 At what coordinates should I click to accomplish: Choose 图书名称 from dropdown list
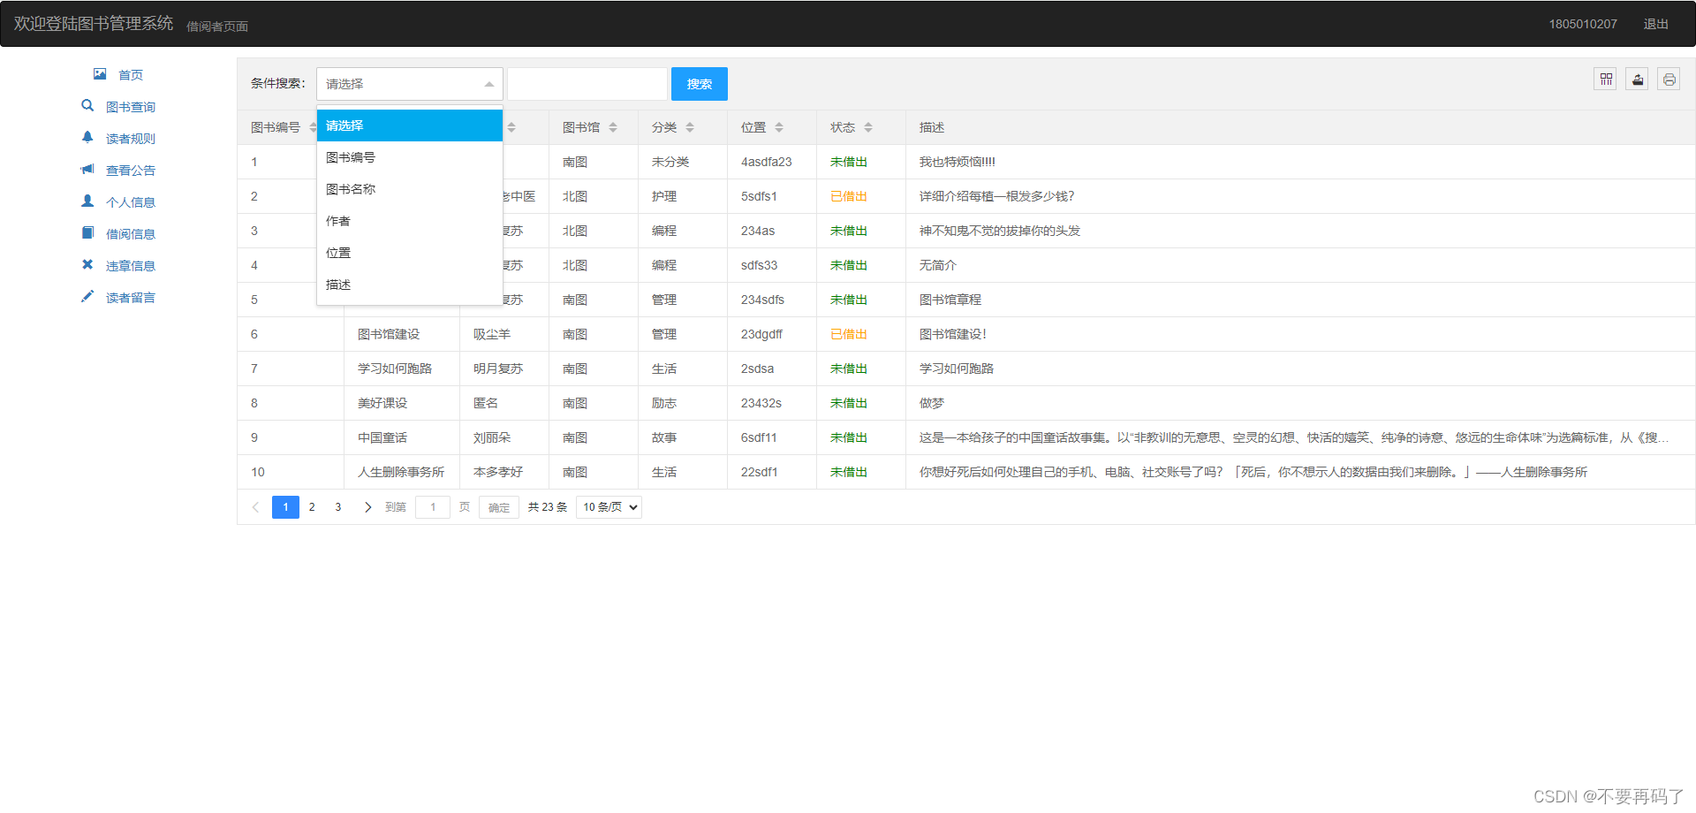click(x=410, y=189)
